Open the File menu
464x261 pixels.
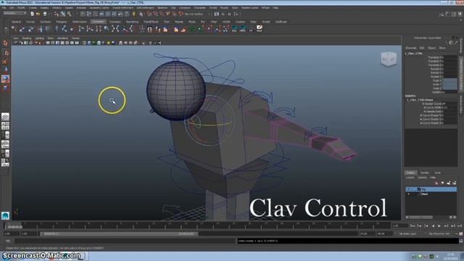pyautogui.click(x=4, y=8)
